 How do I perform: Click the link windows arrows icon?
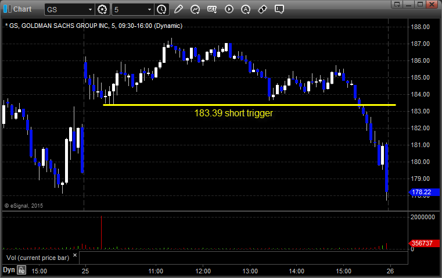tap(263, 9)
